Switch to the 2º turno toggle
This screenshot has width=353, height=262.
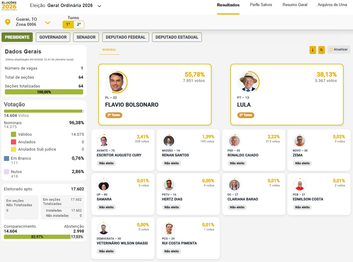pos(79,24)
